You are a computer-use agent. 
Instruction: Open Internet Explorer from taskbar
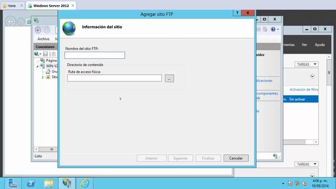click(x=85, y=183)
